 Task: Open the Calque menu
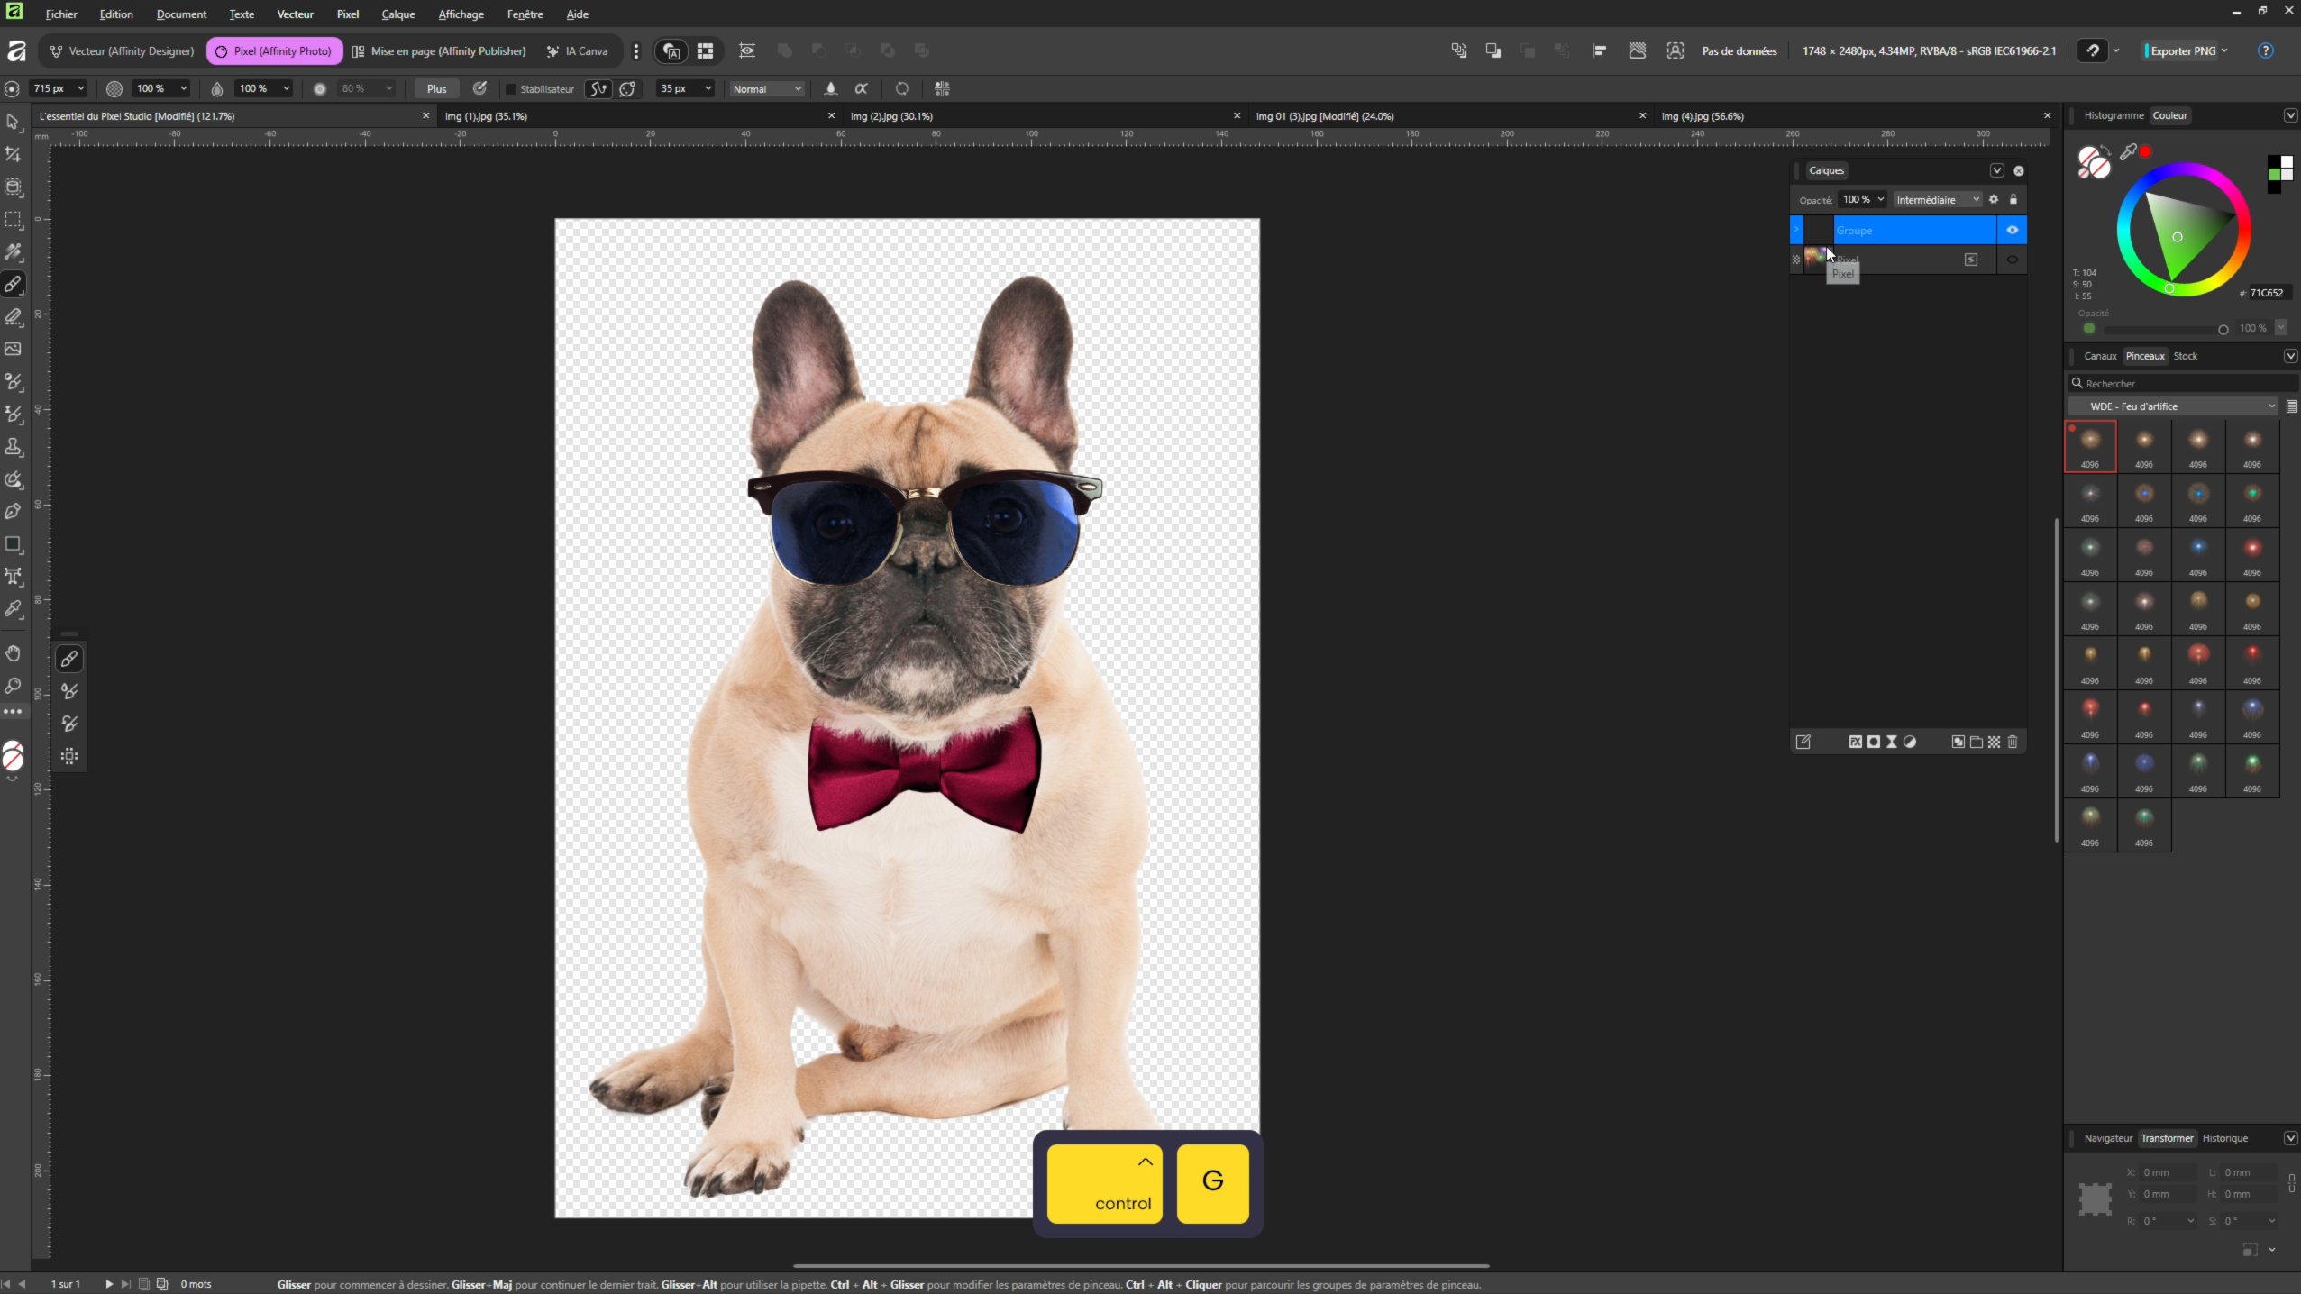point(397,14)
